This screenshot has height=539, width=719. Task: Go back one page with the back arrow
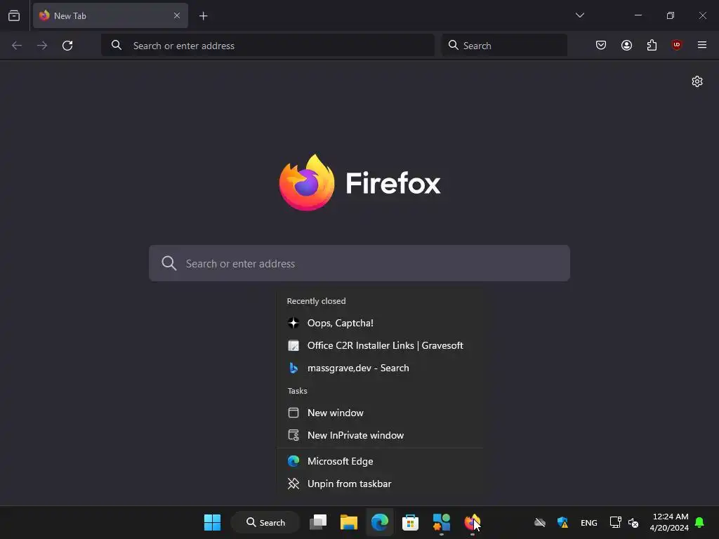17,46
